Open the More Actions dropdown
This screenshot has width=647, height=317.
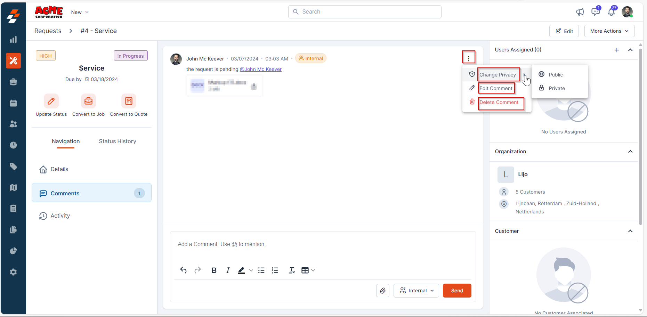coord(609,31)
